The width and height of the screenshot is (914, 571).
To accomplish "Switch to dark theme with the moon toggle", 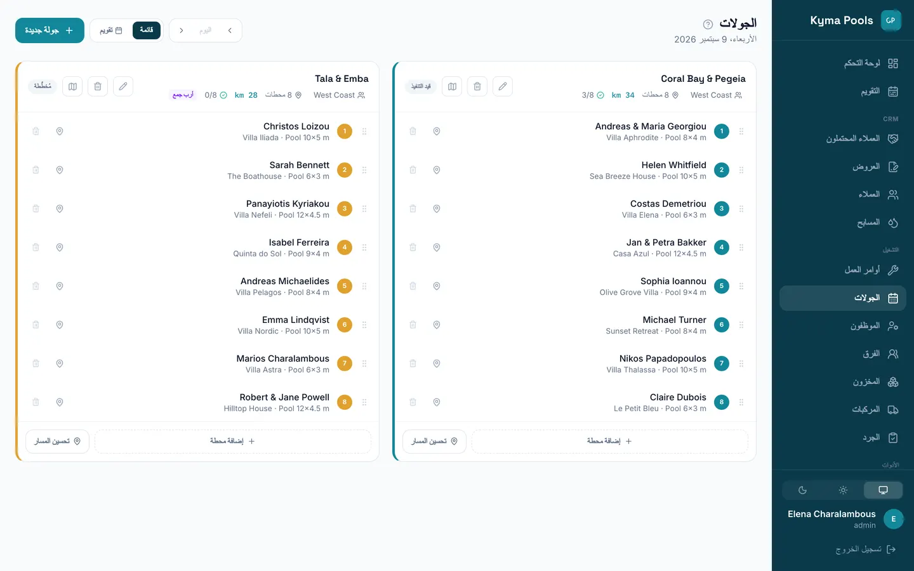I will (802, 490).
